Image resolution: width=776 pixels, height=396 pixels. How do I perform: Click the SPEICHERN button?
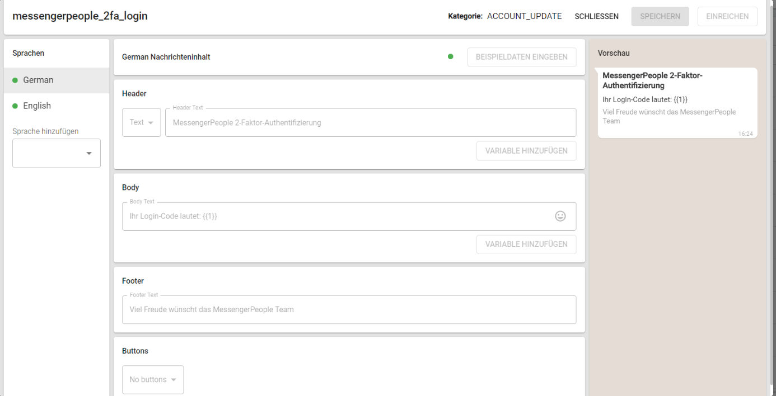(660, 17)
